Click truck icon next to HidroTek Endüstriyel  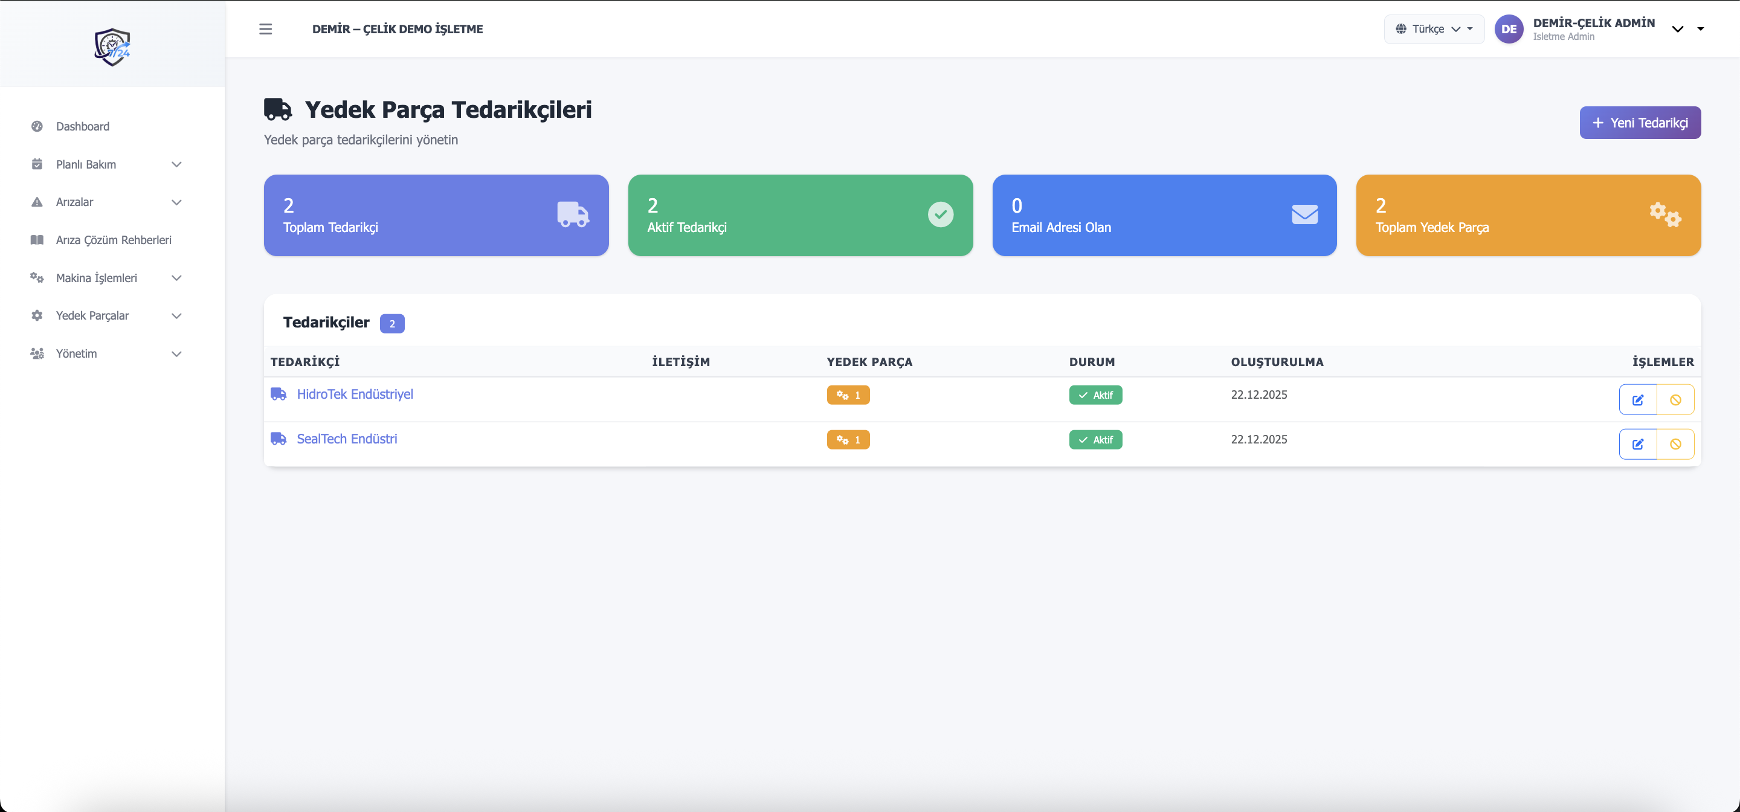[x=279, y=394]
